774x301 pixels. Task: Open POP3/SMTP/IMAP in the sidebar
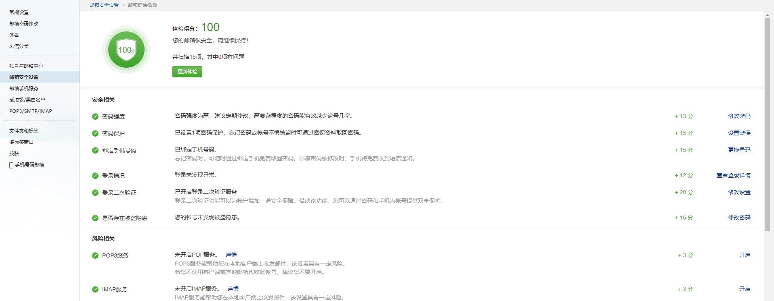point(31,111)
